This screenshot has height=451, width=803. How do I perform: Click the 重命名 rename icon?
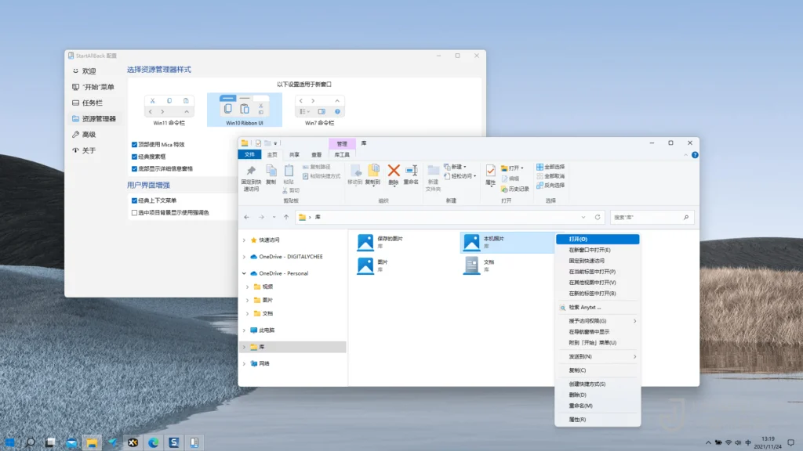coord(411,170)
